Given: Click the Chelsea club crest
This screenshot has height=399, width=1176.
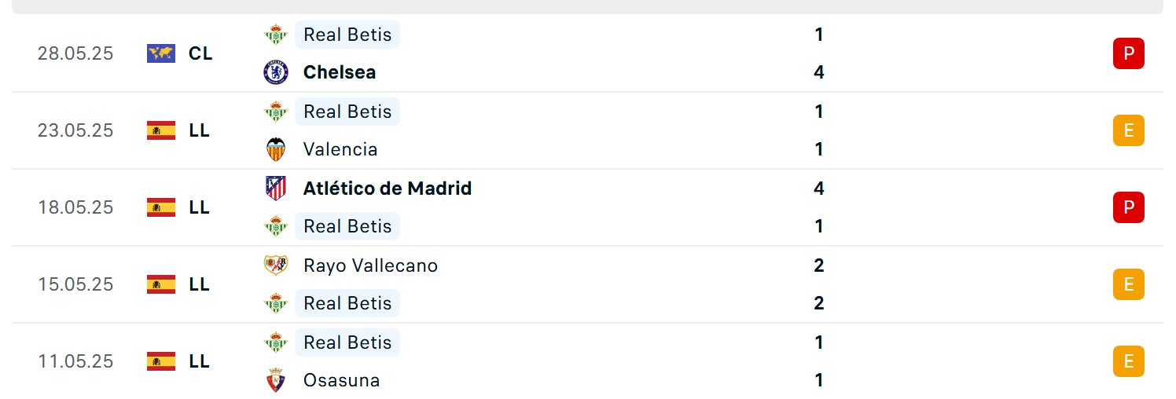Looking at the screenshot, I should [276, 72].
